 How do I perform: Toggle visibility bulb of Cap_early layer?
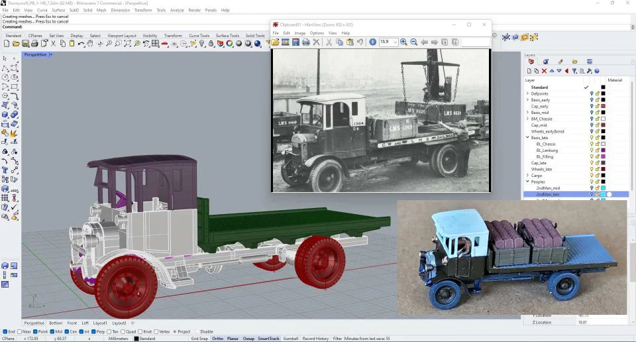592,106
